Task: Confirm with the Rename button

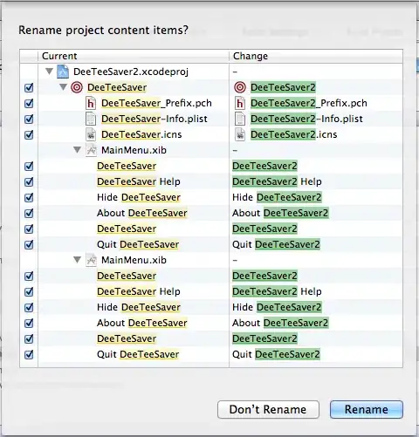Action: (x=367, y=409)
